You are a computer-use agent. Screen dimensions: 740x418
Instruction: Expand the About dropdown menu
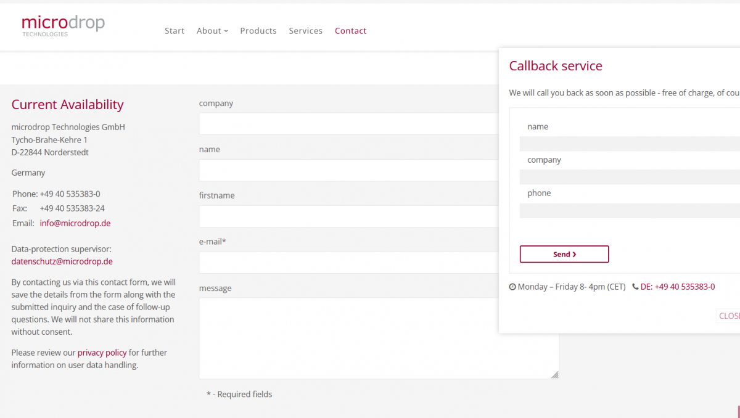[212, 31]
